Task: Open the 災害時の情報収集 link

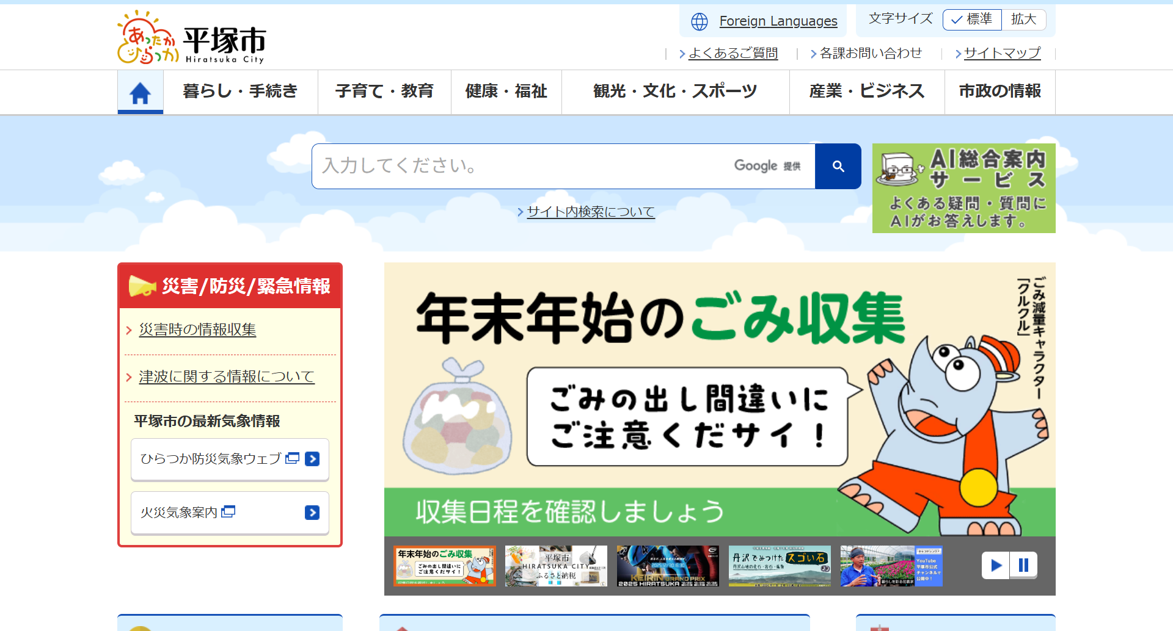Action: (x=197, y=330)
